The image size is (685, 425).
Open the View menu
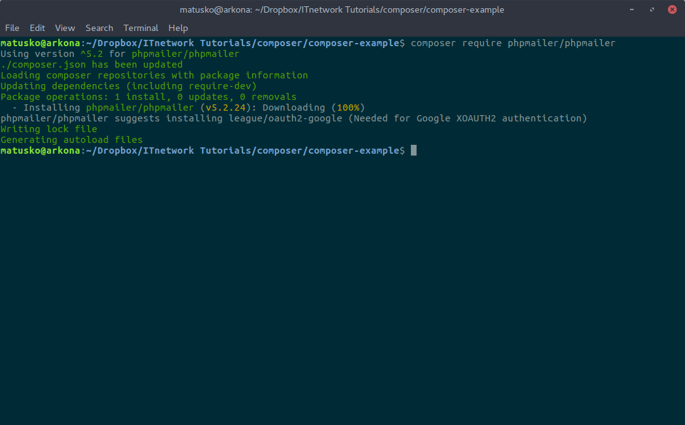point(65,28)
